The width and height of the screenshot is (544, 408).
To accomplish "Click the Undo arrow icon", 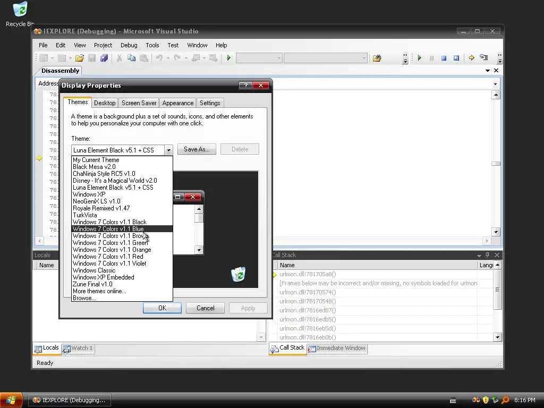I will pyautogui.click(x=159, y=58).
